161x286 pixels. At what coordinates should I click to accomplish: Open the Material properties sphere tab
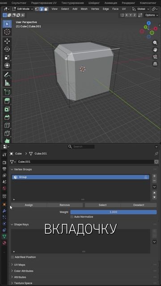click(4, 243)
